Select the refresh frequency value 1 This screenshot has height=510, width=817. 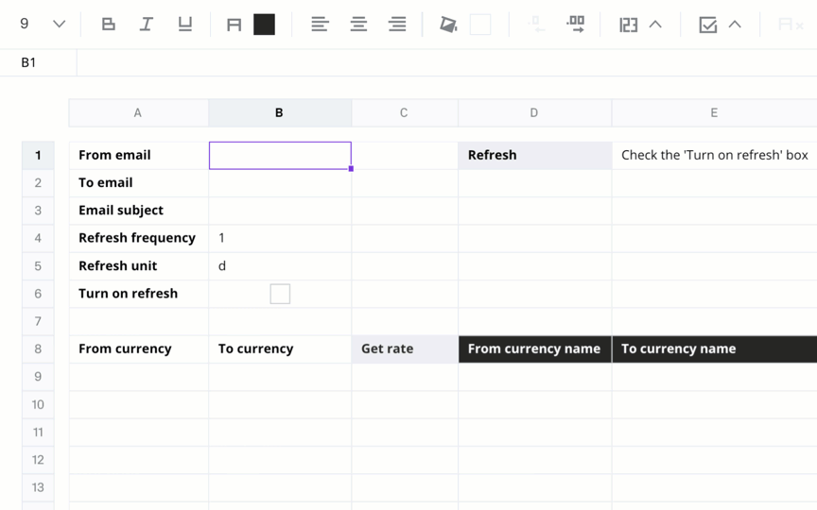(280, 238)
